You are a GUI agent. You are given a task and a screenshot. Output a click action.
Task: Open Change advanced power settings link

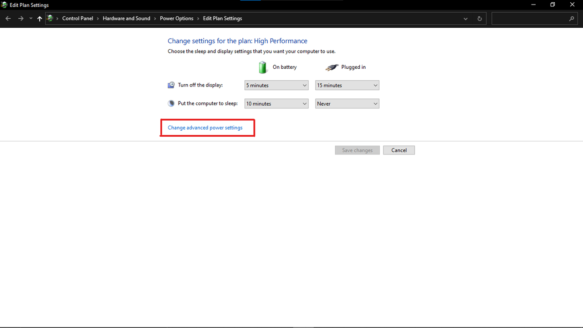(205, 128)
